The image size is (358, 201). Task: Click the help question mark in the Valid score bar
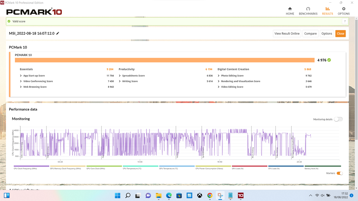[x=345, y=21]
